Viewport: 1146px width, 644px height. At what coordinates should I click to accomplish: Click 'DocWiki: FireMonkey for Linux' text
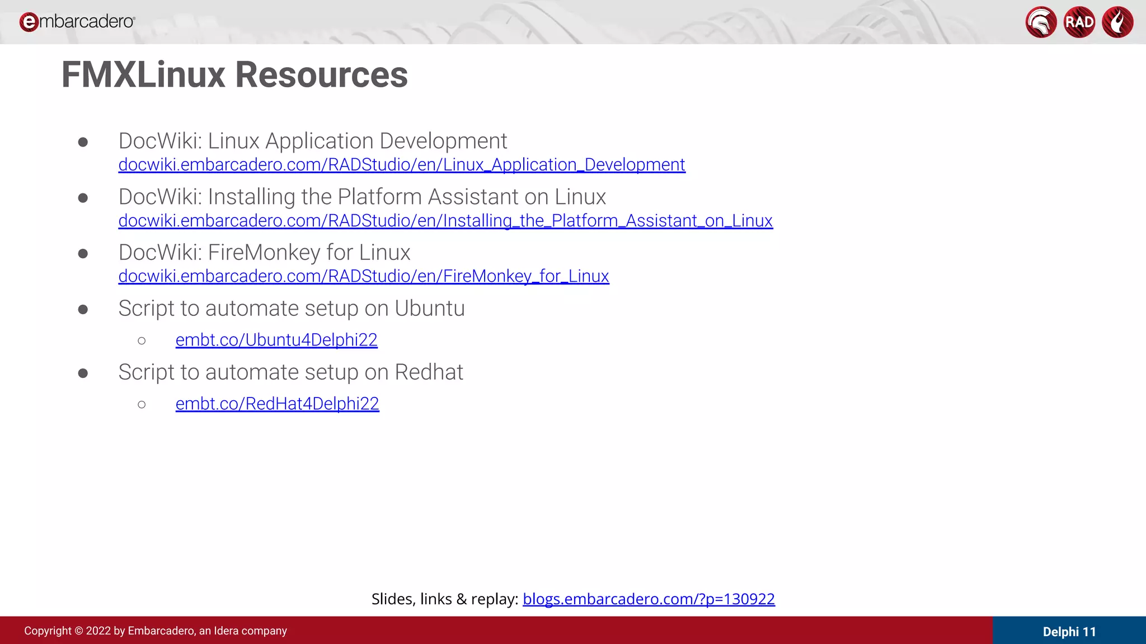(x=264, y=252)
